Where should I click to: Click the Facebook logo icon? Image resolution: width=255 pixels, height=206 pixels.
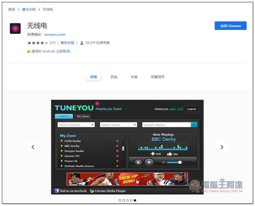57,191
